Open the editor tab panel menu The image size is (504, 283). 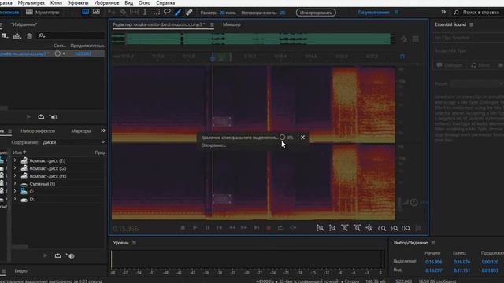click(212, 24)
